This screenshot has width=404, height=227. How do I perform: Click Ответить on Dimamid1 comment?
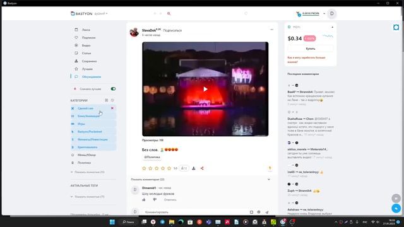(170, 200)
